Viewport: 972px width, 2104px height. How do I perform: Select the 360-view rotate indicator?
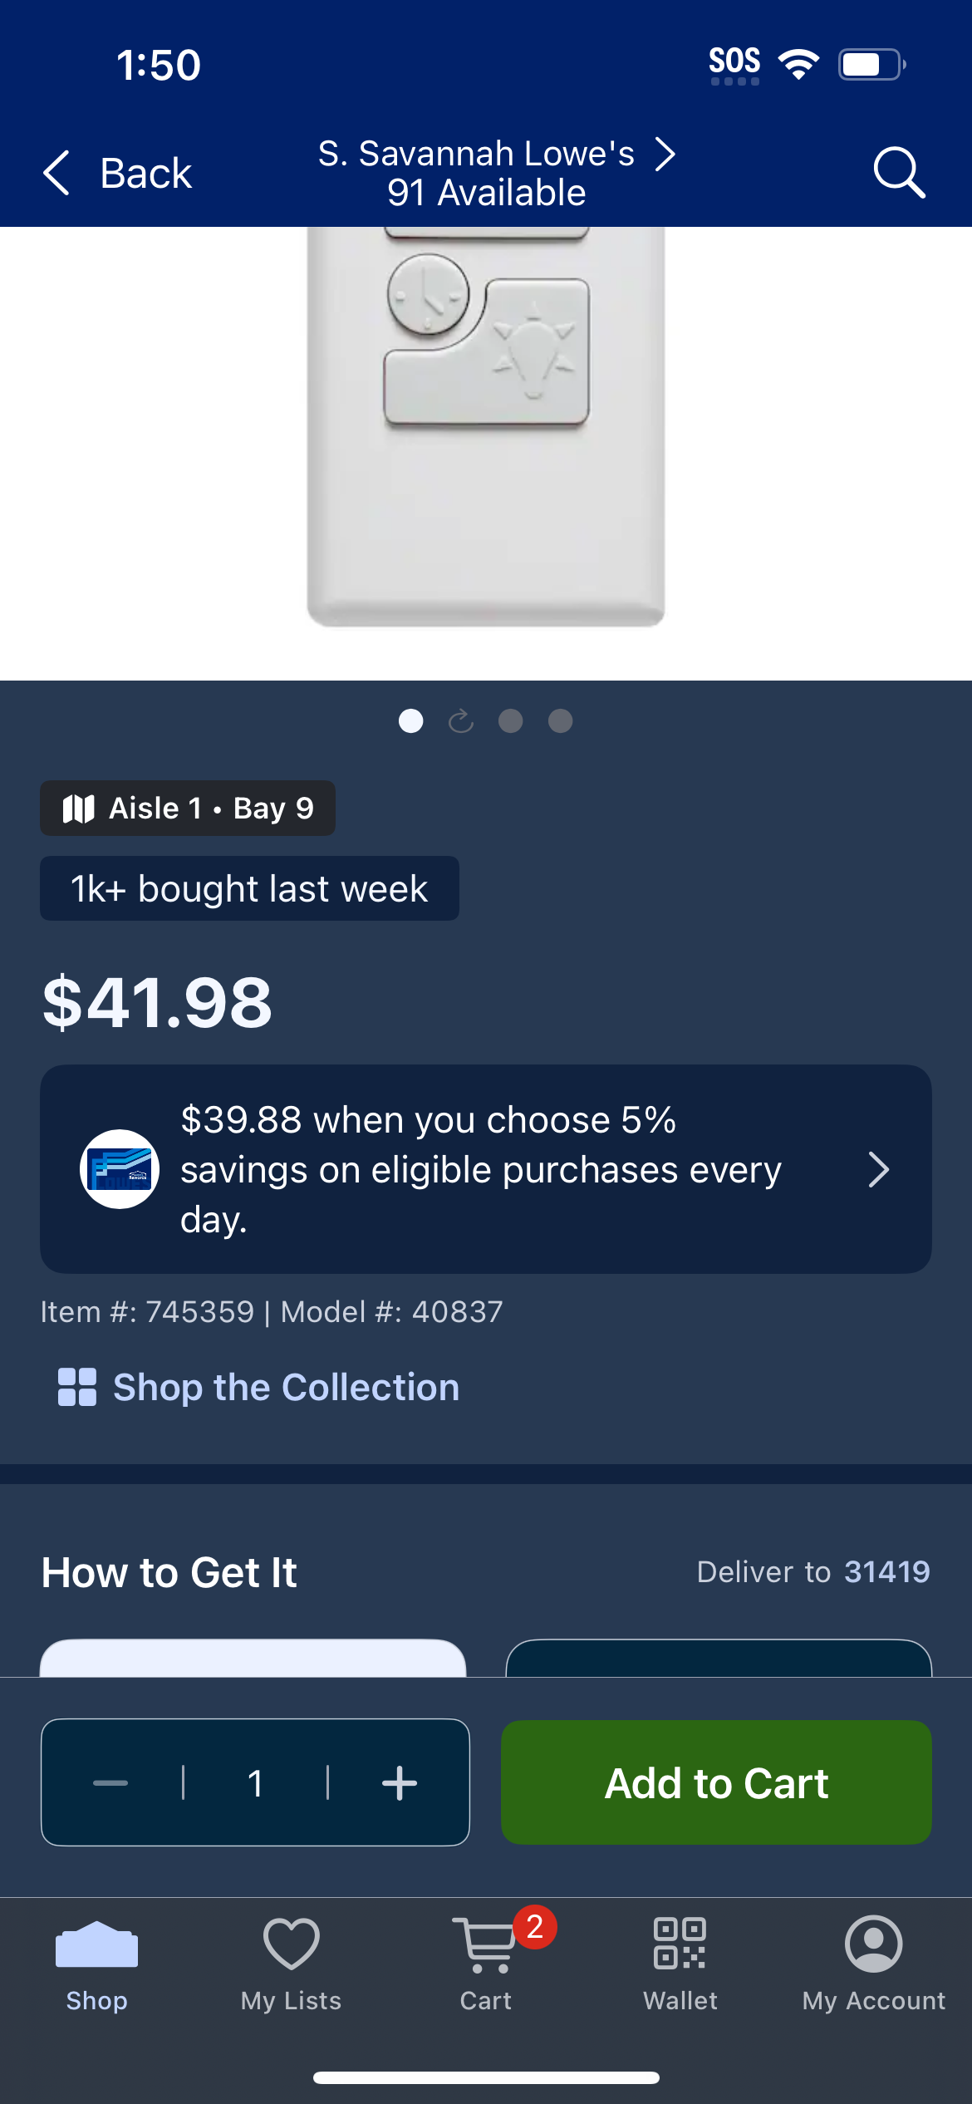[461, 720]
